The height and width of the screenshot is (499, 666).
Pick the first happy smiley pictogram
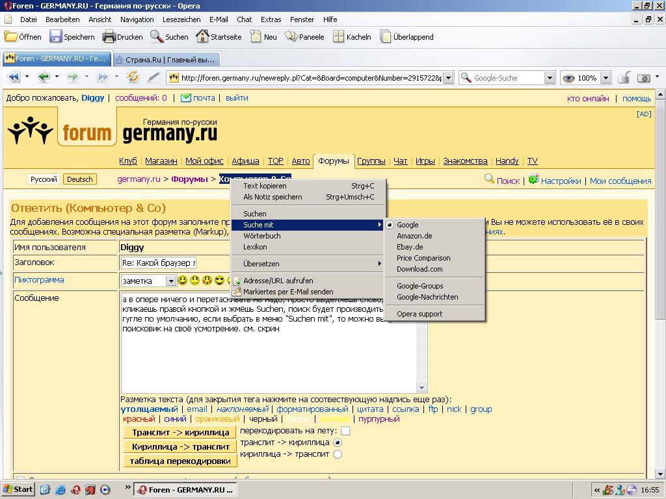(182, 281)
